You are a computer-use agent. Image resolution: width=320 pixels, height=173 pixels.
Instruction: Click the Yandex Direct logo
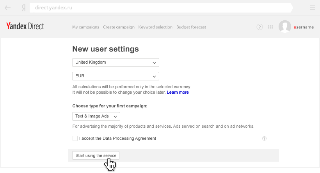(25, 27)
